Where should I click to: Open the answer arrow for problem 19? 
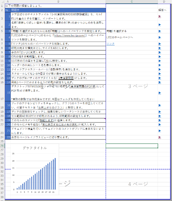pyautogui.click(x=160, y=120)
